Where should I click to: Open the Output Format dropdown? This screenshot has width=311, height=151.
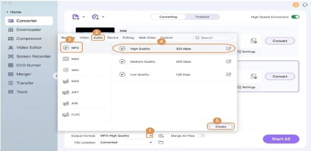(150, 136)
